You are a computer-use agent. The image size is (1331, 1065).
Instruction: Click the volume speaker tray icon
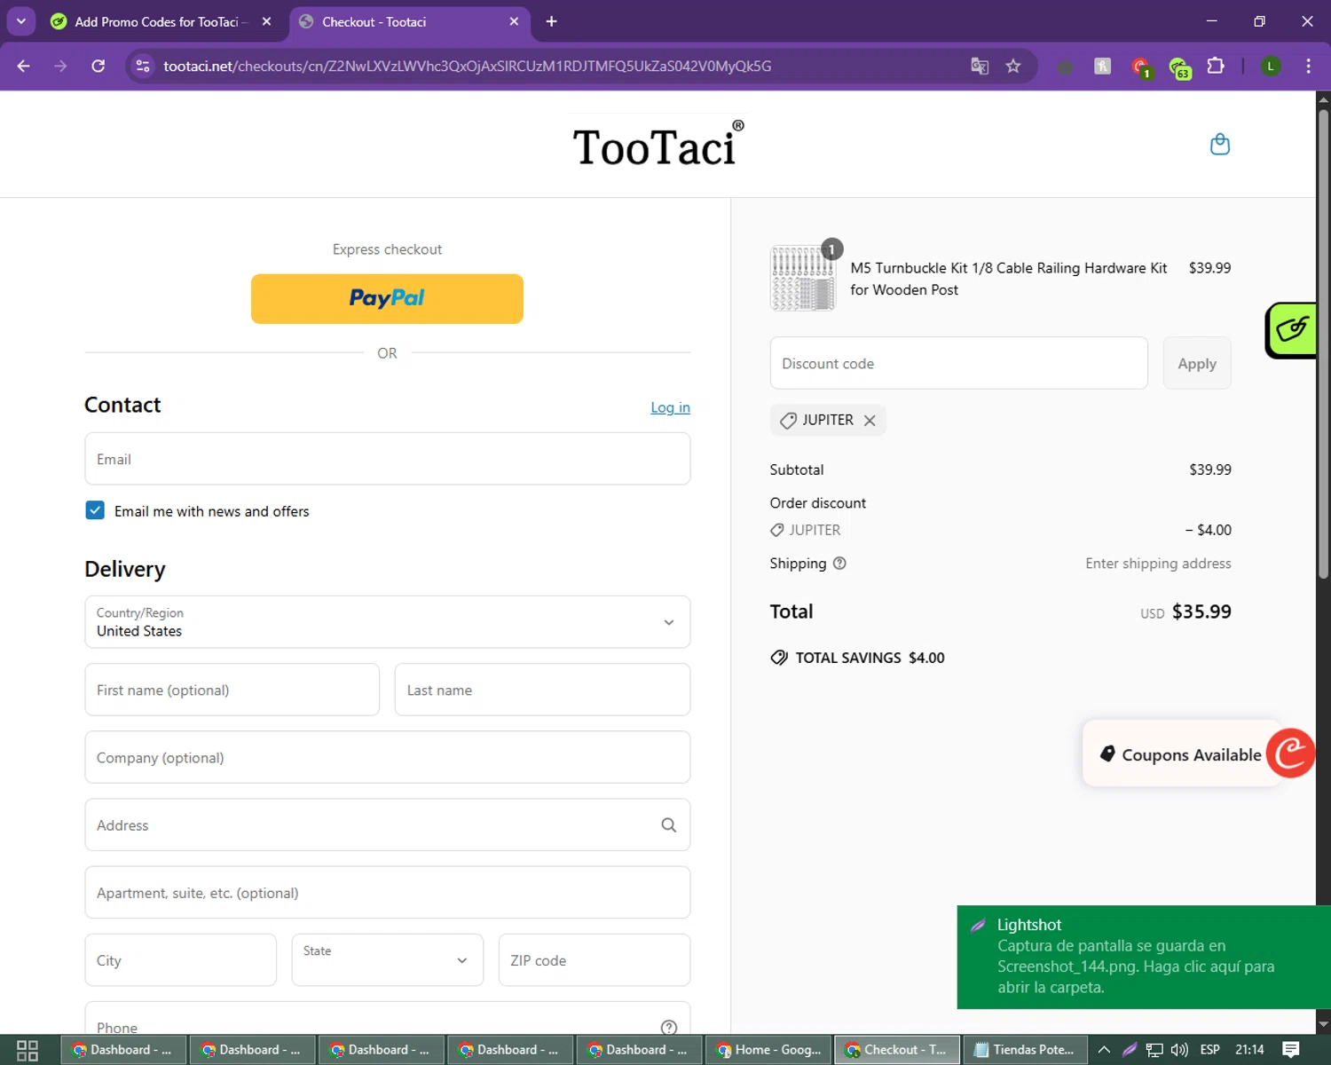coord(1179,1050)
